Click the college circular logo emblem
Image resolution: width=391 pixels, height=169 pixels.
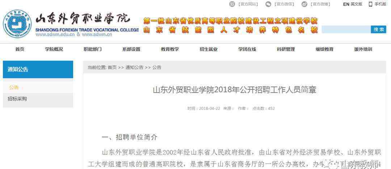[17, 24]
